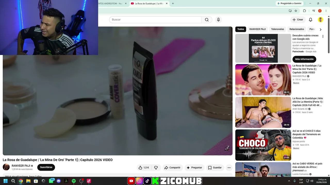Open the 'La Mina De Oro' Parte 2 thumbnail
This screenshot has height=185, width=330.
point(263,80)
